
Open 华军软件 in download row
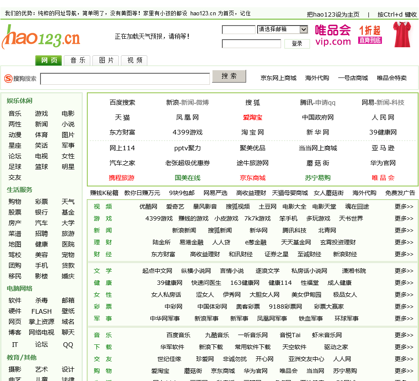tap(172, 347)
